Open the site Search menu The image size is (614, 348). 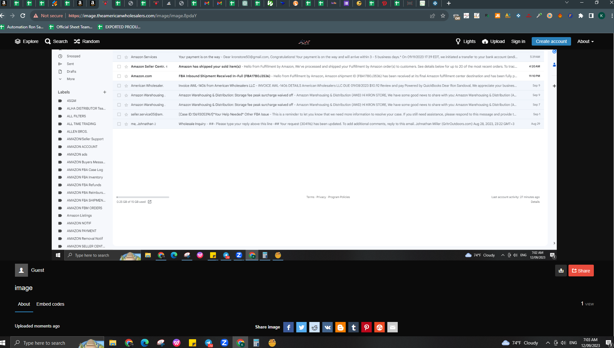click(56, 41)
